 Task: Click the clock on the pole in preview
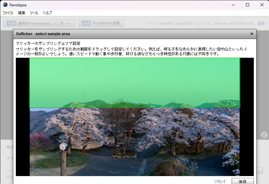click(x=63, y=146)
